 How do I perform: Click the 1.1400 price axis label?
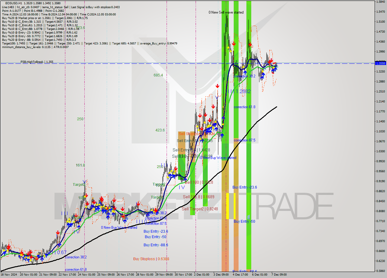pyautogui.click(x=380, y=121)
